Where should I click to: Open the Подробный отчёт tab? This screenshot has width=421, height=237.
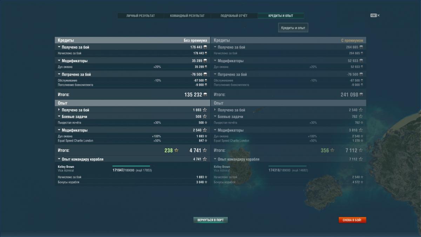click(x=234, y=16)
